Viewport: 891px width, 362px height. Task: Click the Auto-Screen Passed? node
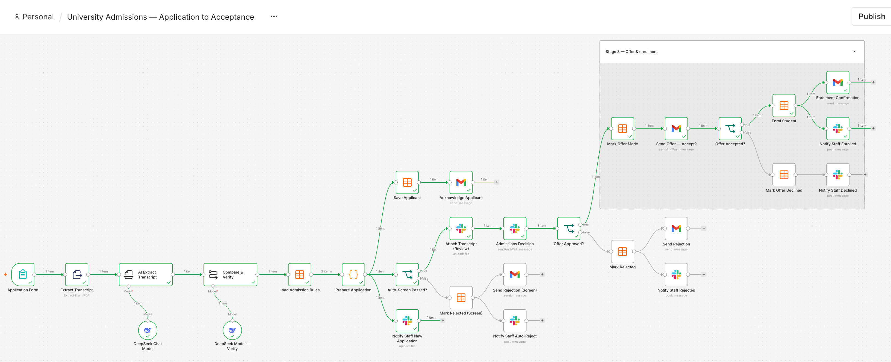407,275
